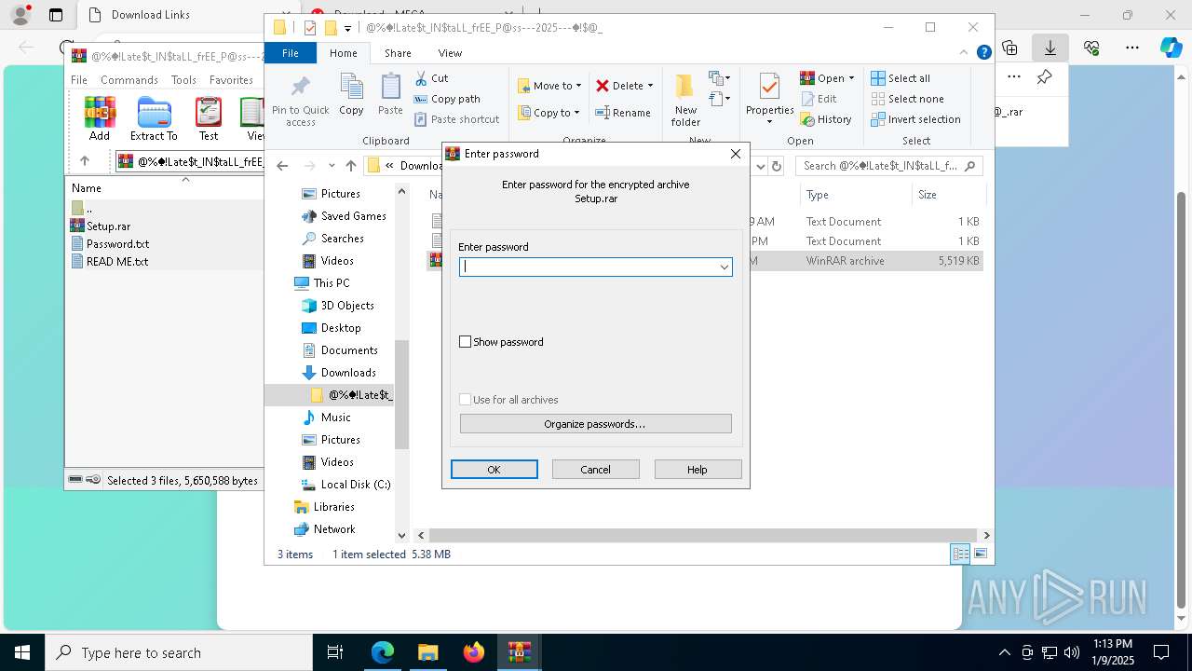Click the Refresh button beside address bar

(x=777, y=166)
